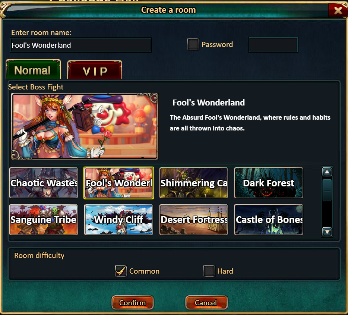Select the Chaotic Wastes boss fight

pos(44,183)
